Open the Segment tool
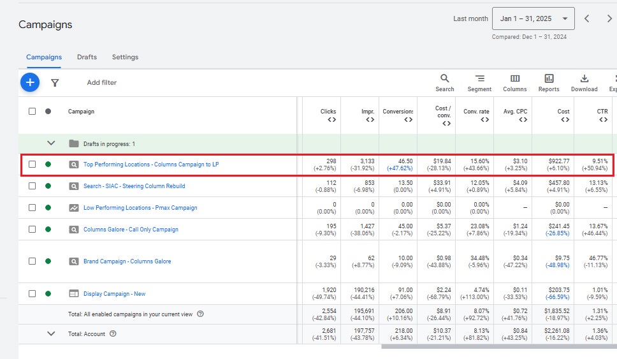Viewport: 617px width, 359px height. click(479, 78)
